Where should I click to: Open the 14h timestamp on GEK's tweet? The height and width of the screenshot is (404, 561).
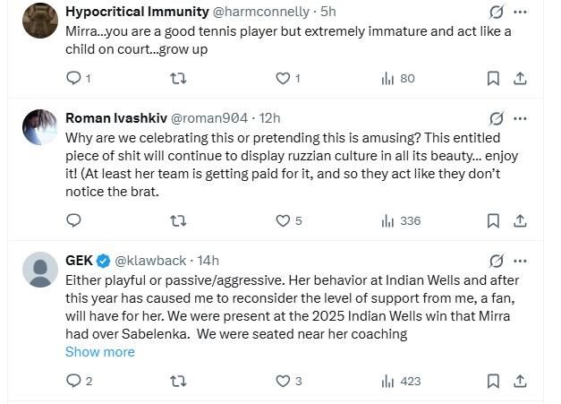coord(208,261)
